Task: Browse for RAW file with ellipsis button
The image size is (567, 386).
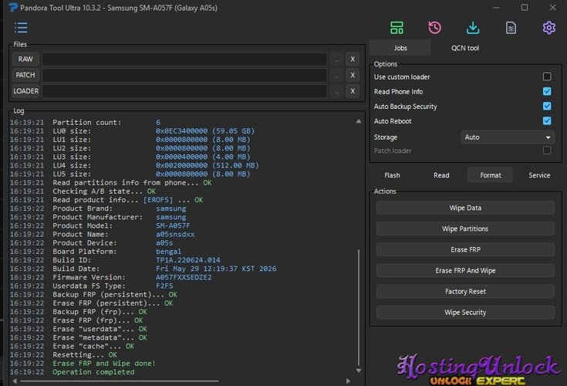Action: (x=336, y=59)
